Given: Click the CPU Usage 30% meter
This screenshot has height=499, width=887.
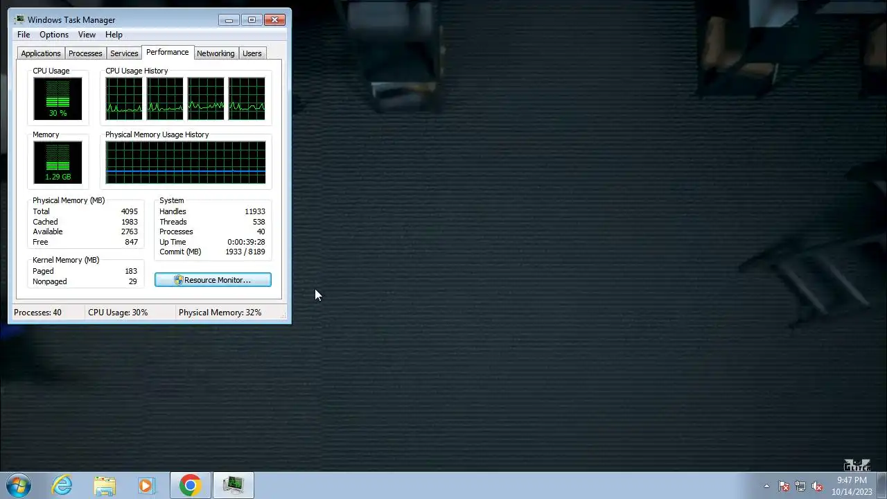Looking at the screenshot, I should tap(58, 98).
